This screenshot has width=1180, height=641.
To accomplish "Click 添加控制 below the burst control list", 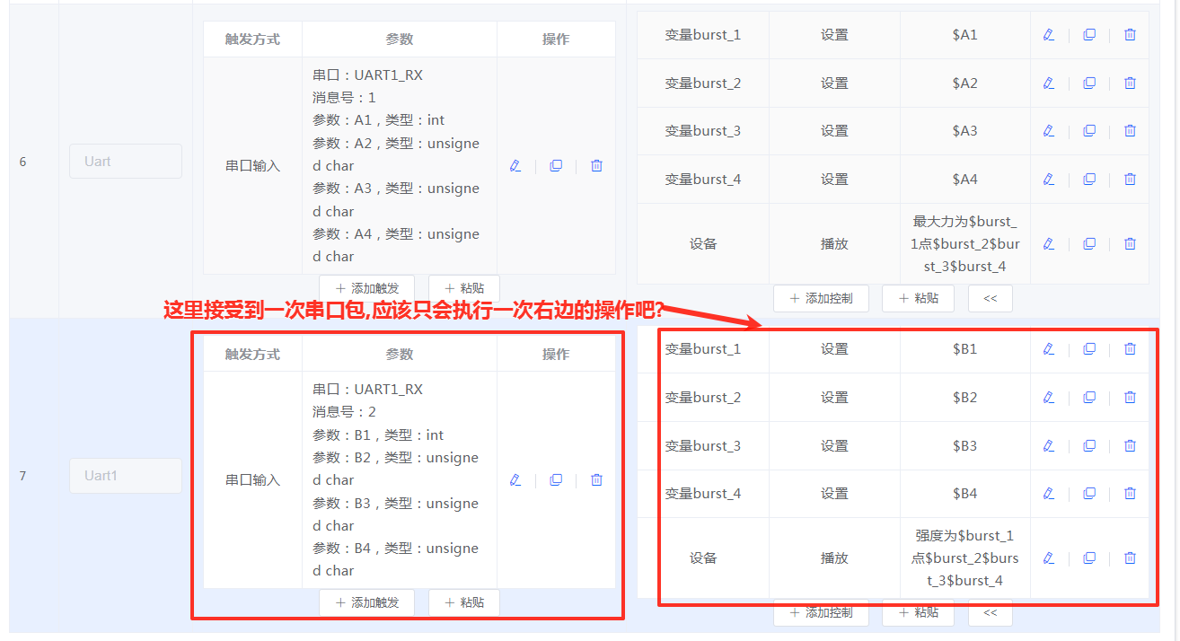I will (821, 612).
